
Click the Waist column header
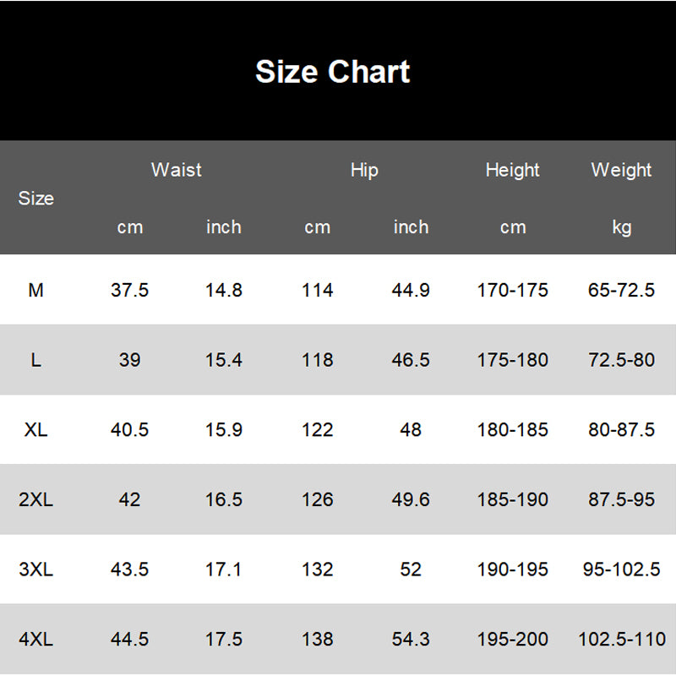(177, 170)
